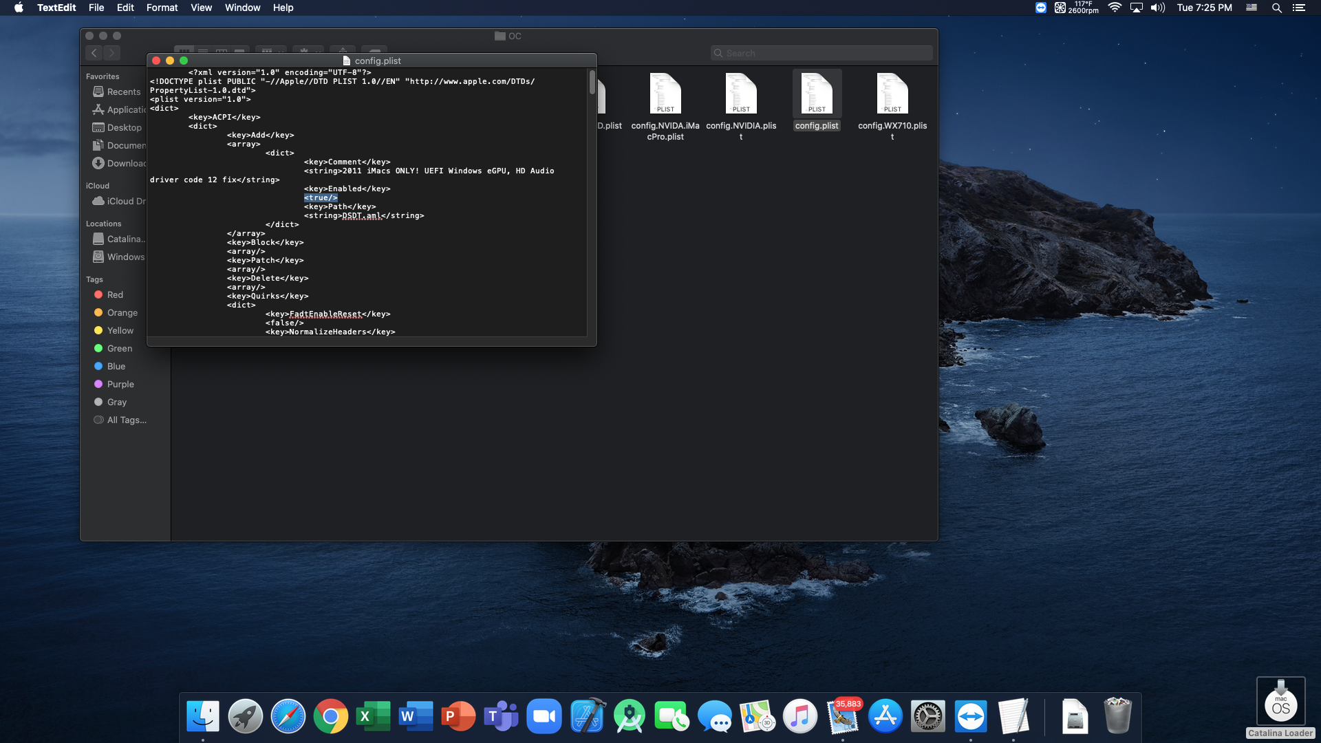This screenshot has width=1321, height=743.
Task: Open input source flag menu
Action: 1252,8
